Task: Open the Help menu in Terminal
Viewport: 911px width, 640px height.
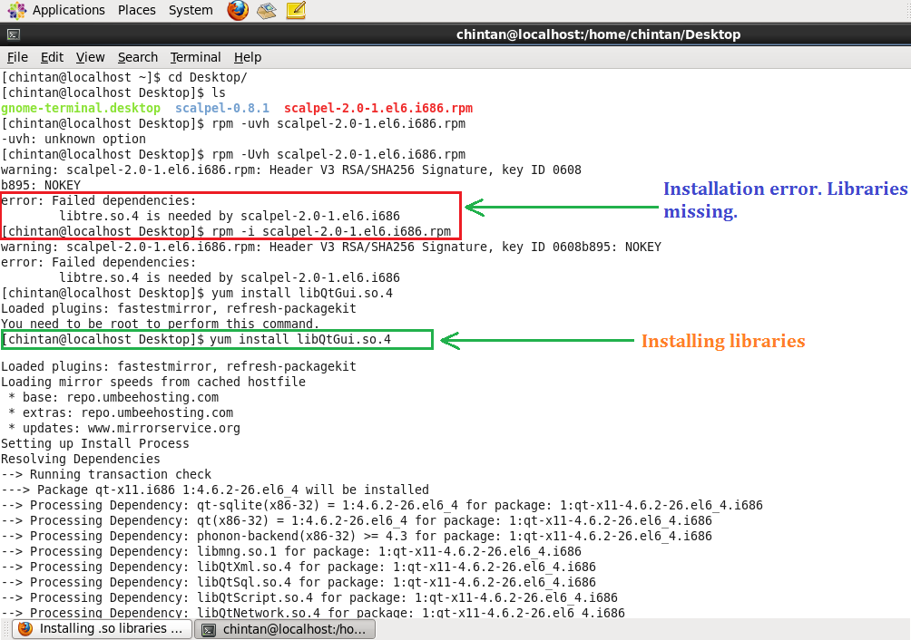Action: [247, 57]
